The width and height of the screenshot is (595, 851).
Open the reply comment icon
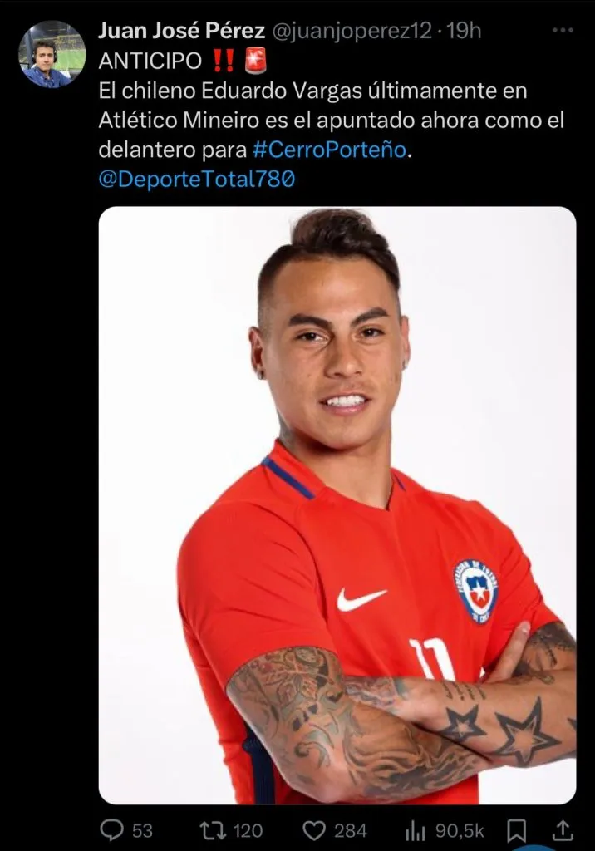tap(112, 830)
